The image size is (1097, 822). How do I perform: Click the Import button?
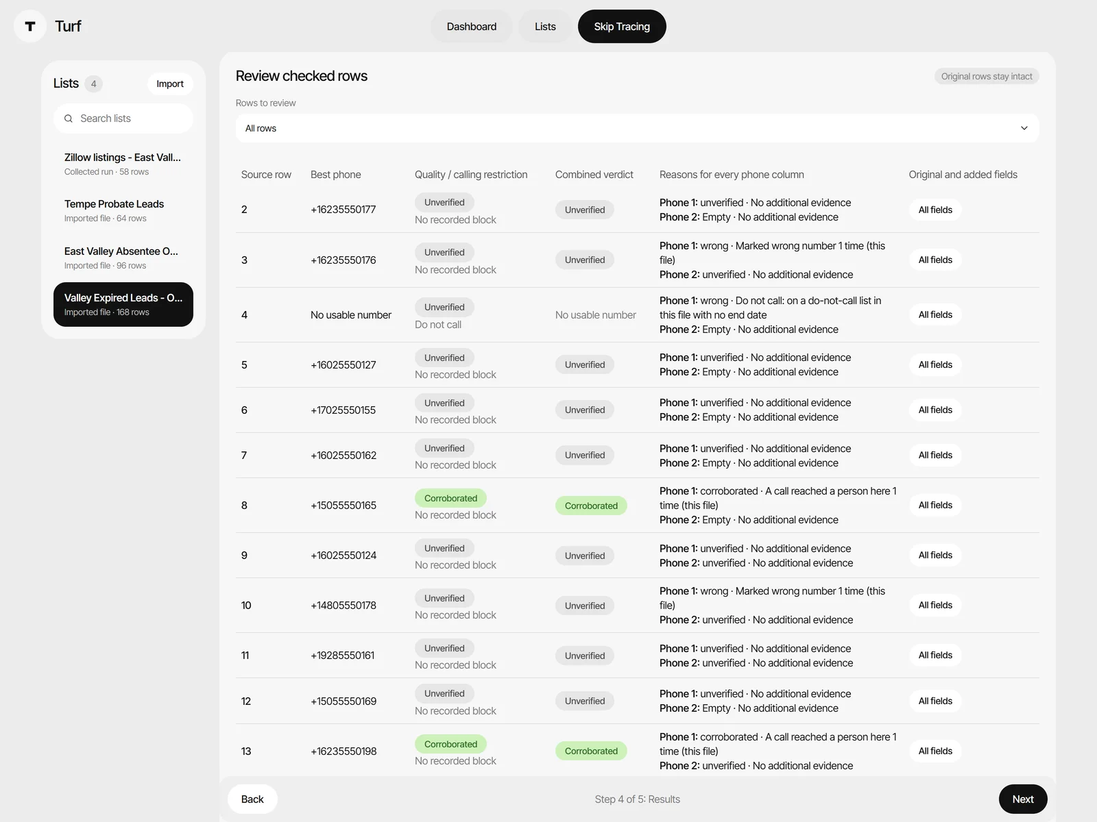click(170, 84)
